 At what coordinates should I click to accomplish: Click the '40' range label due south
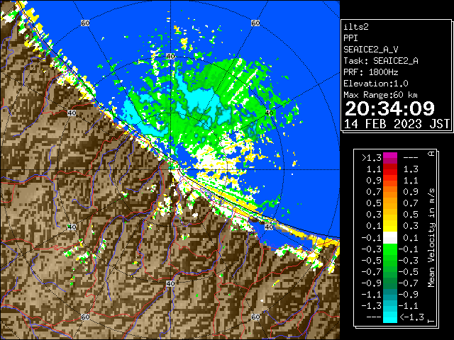(170, 283)
